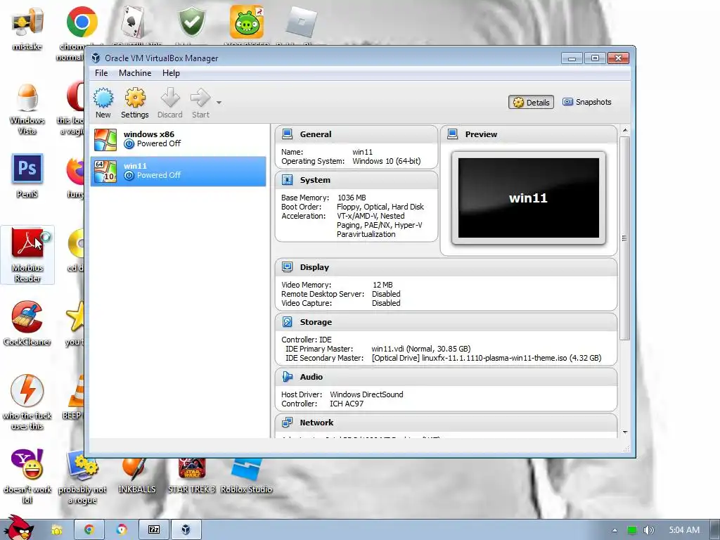Viewport: 720px width, 540px height.
Task: Click the windows x86 VM OS icon
Action: 105,140
